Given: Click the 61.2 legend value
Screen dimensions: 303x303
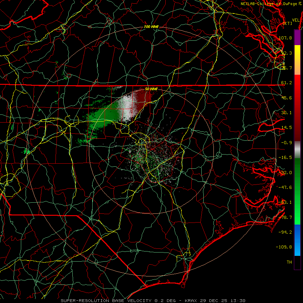Looking at the screenshot, I should (287, 83).
